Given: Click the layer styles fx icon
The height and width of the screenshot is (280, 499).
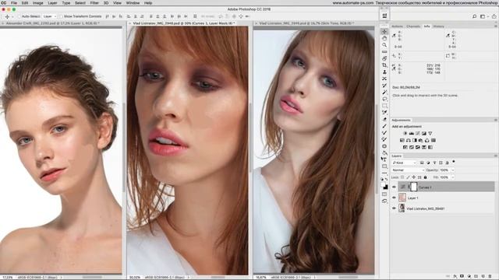Looking at the screenshot, I should (455, 277).
